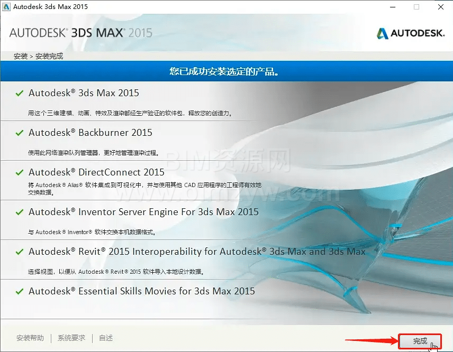
Task: Open the 安装帮助 link
Action: pos(30,338)
